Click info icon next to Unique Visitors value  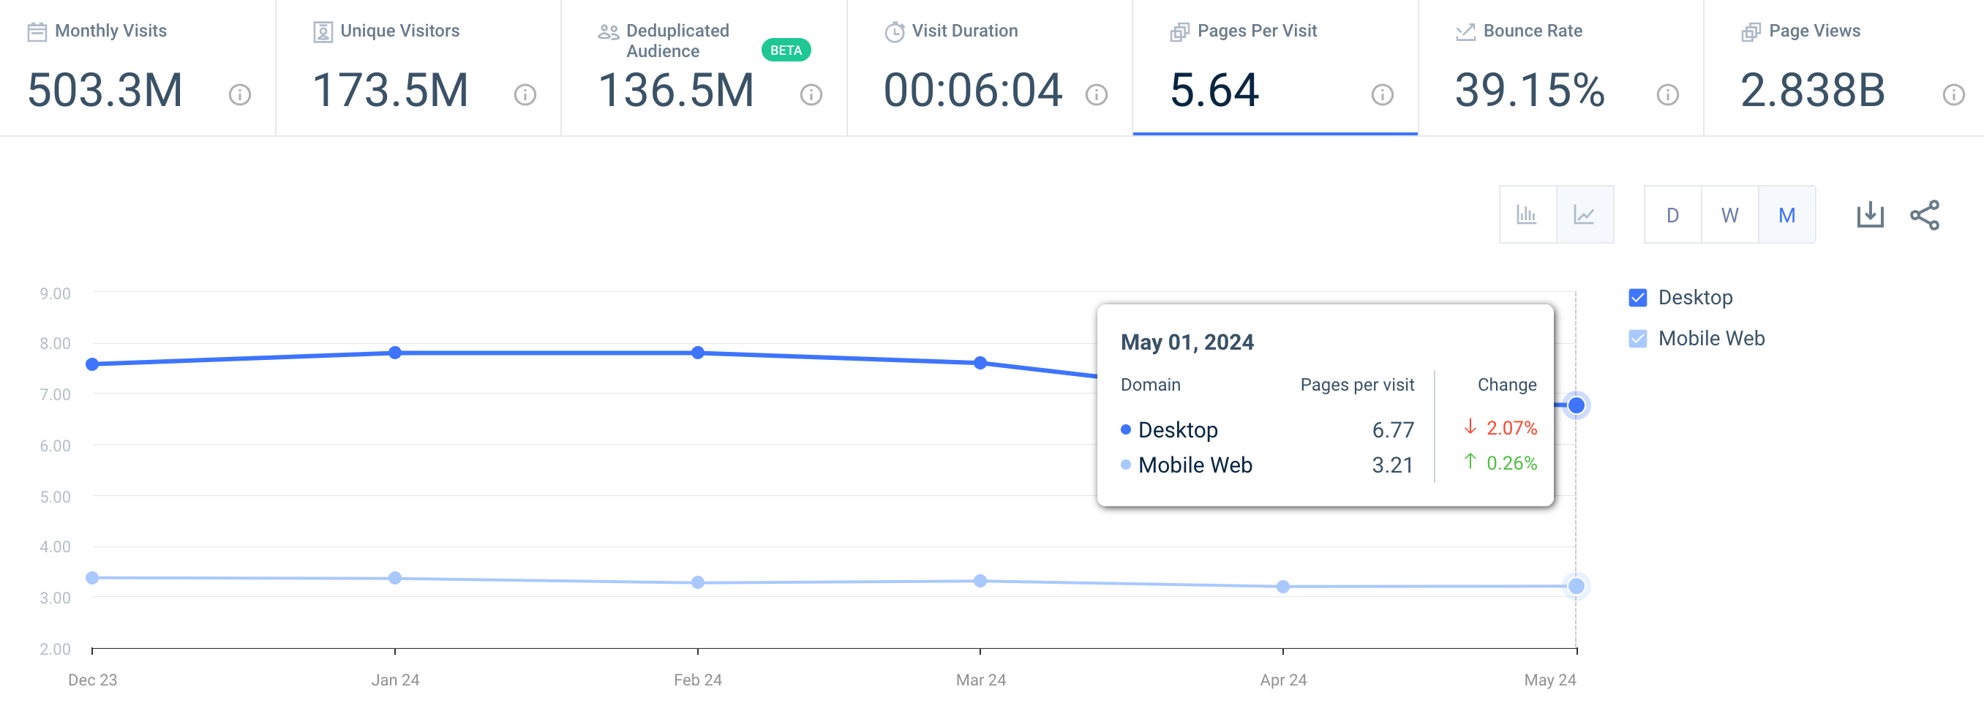(525, 95)
